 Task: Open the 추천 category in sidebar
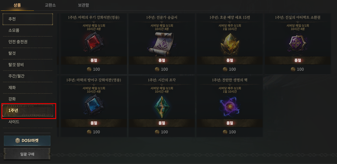click(28, 19)
